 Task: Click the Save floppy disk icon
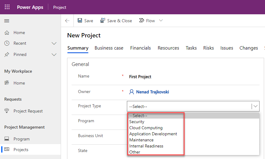pyautogui.click(x=80, y=21)
